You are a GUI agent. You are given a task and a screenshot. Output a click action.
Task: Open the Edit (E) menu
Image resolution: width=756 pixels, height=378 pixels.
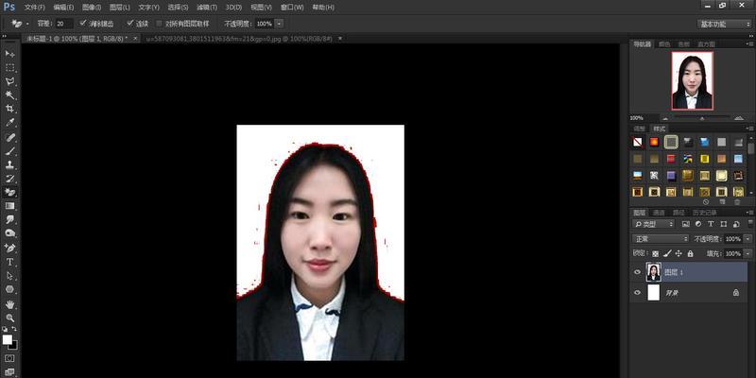click(x=63, y=8)
